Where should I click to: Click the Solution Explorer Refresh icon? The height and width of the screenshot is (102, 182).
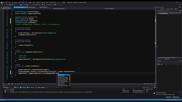coord(169,9)
